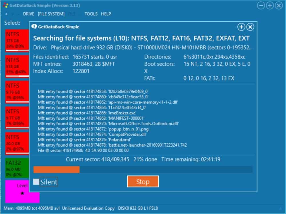Image resolution: width=286 pixels, height=214 pixels.
Task: Minimize the main GetDataBack window
Action: click(x=261, y=5)
